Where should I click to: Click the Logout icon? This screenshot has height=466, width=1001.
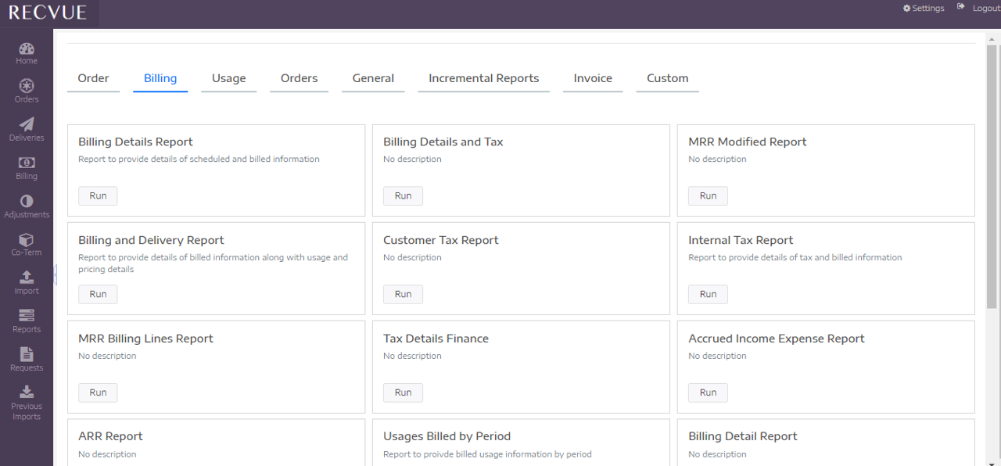[x=961, y=7]
